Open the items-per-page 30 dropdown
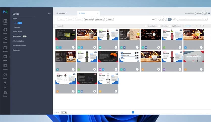The height and width of the screenshot is (122, 211). pyautogui.click(x=64, y=112)
